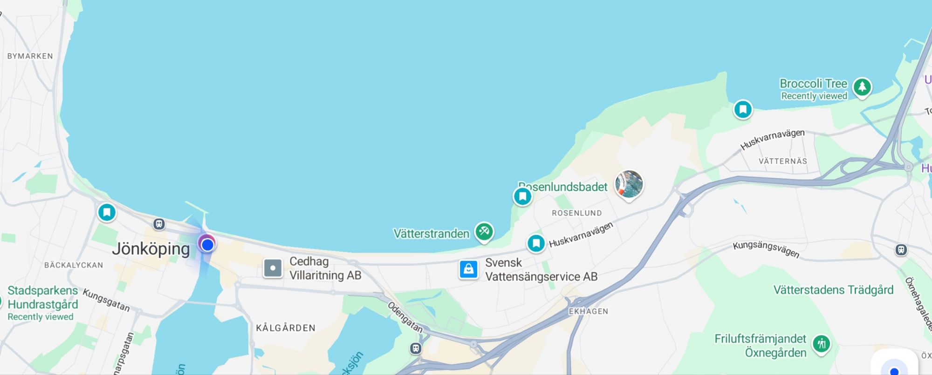Tap the Rosenlundsbadet place name
The image size is (932, 375).
[563, 187]
